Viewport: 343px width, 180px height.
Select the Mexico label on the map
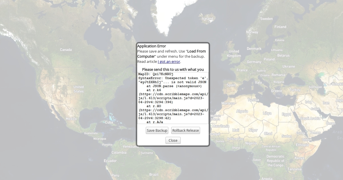[71, 119]
